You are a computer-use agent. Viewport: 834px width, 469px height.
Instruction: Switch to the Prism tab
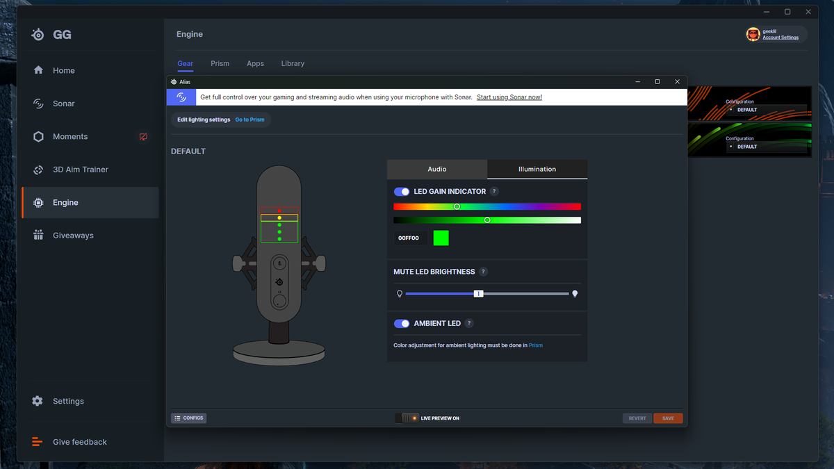[x=220, y=63]
